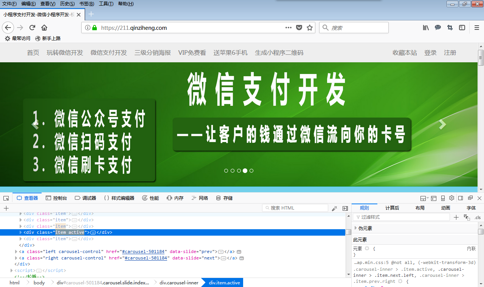Click the ellipsis badge in active row
The height and width of the screenshot is (287, 484).
pos(93,233)
